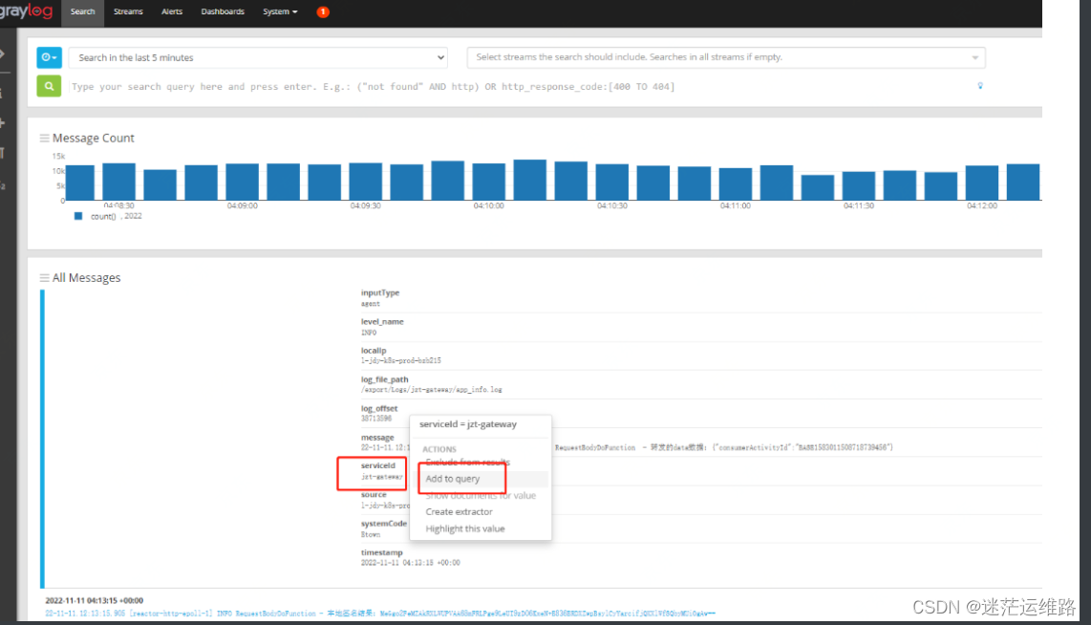The image size is (1091, 625).
Task: Open the Streams tab
Action: [128, 11]
